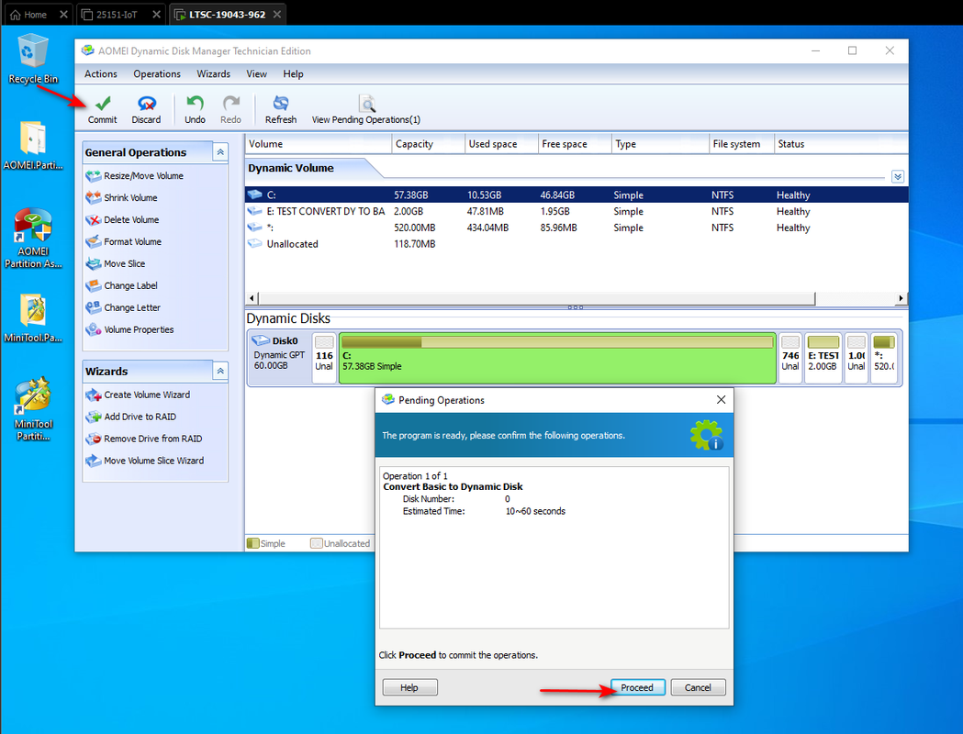Open the Wizards menu
Viewport: 963px width, 734px height.
(213, 73)
